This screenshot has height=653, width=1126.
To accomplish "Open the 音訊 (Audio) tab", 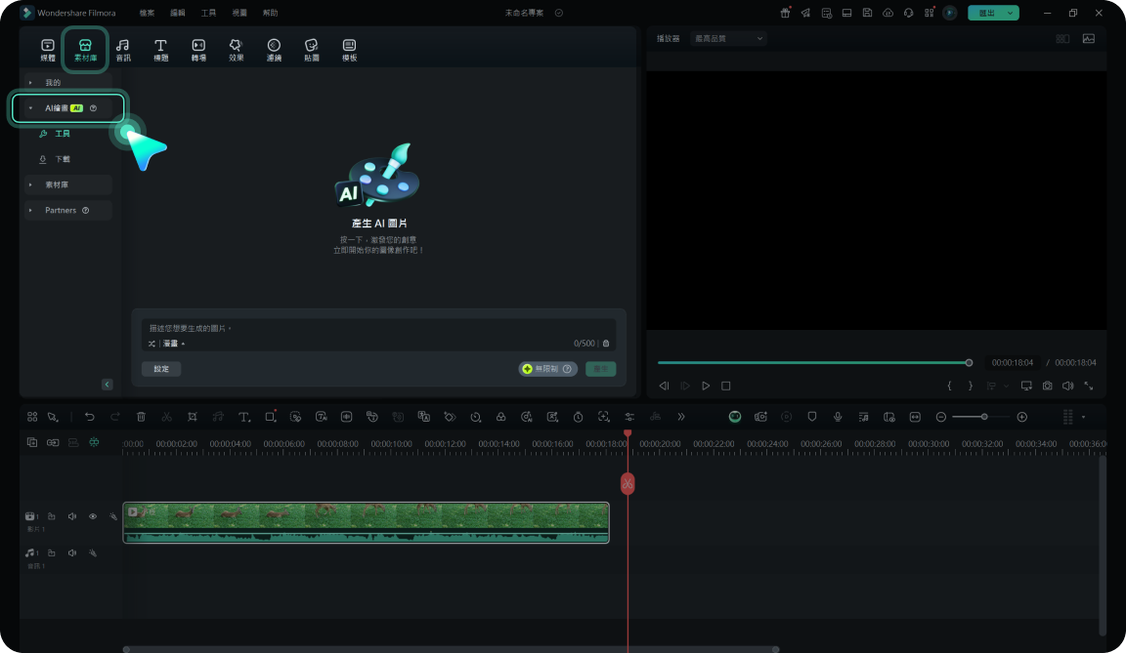I will point(122,49).
